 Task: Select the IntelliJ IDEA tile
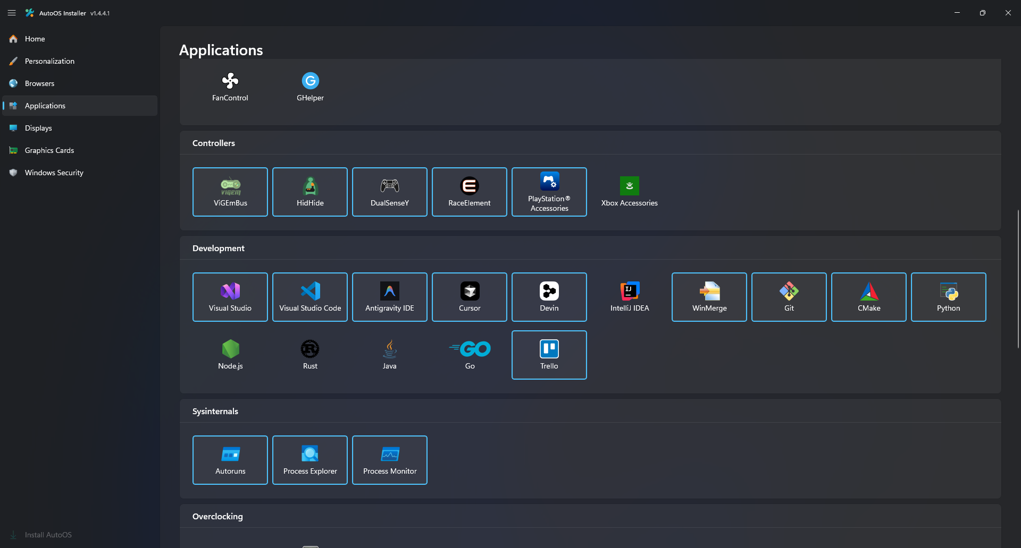click(x=630, y=297)
